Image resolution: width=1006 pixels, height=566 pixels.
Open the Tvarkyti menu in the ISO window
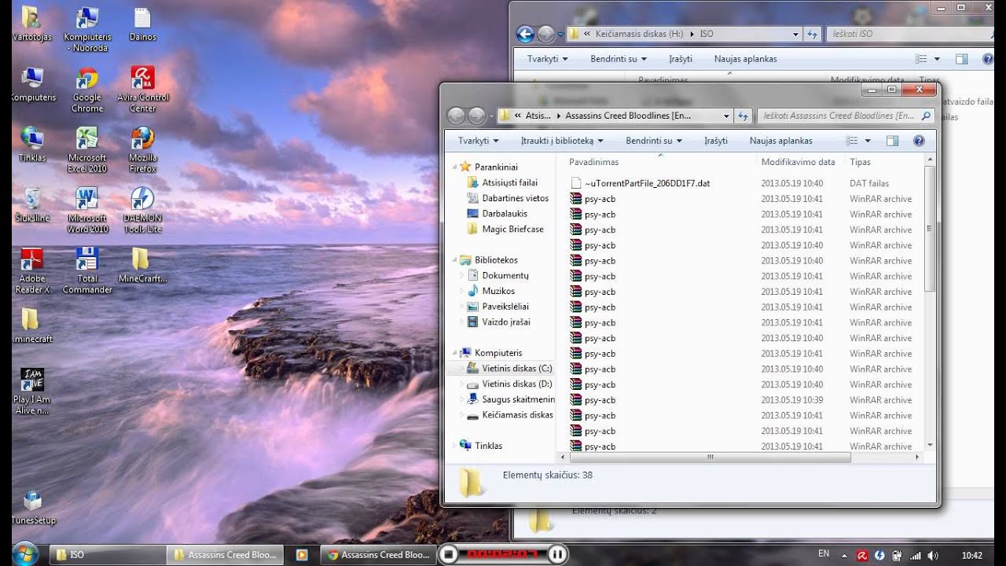tap(547, 59)
